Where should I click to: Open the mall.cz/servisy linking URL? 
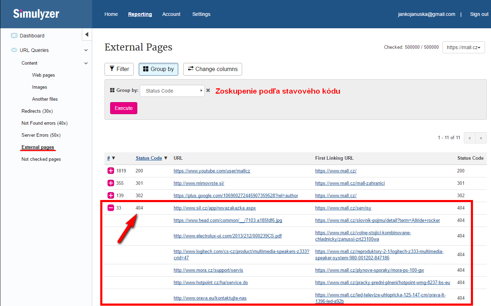(x=343, y=208)
